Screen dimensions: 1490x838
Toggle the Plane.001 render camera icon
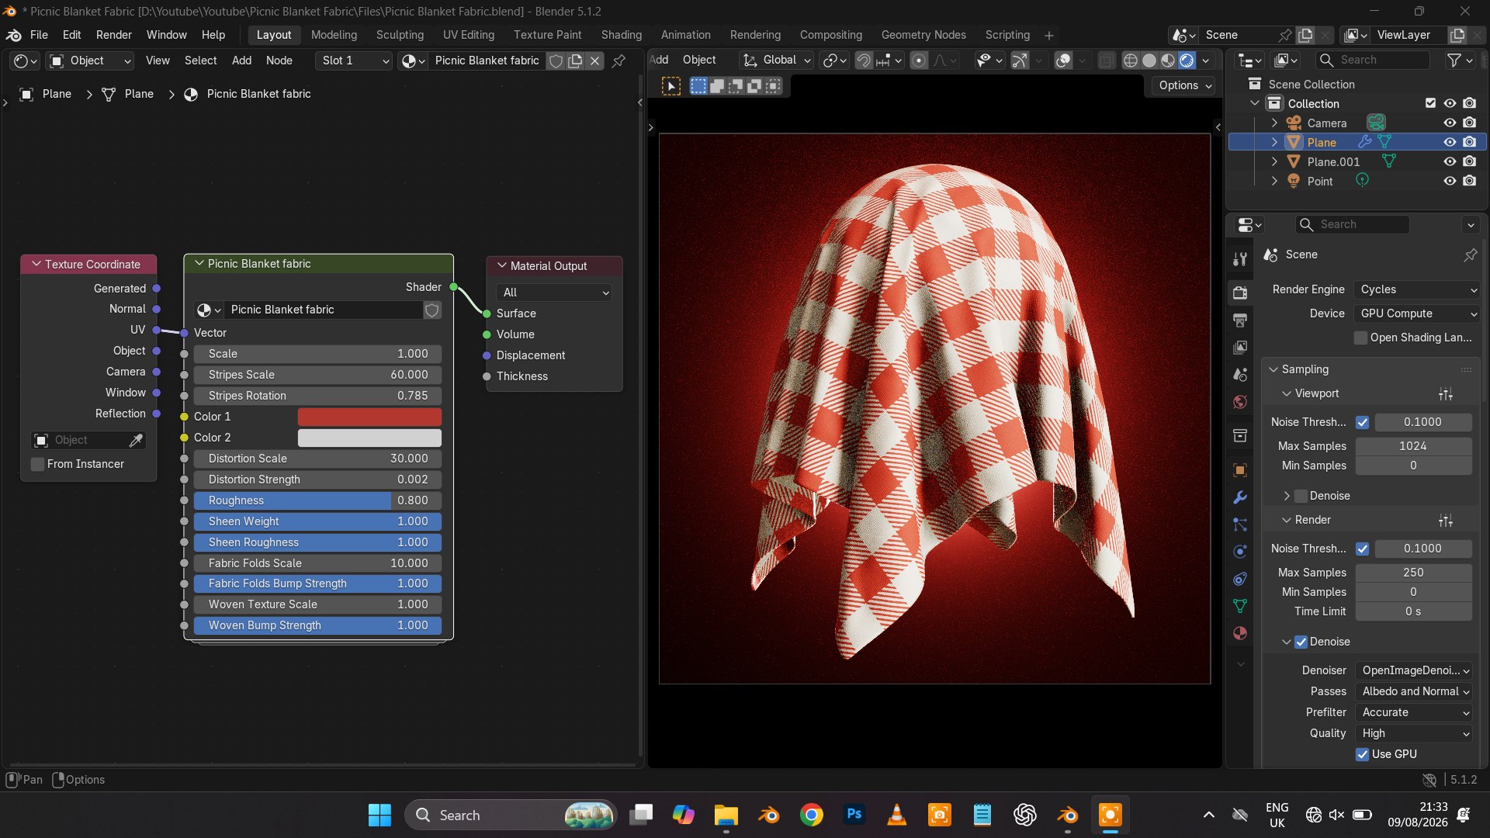point(1469,161)
